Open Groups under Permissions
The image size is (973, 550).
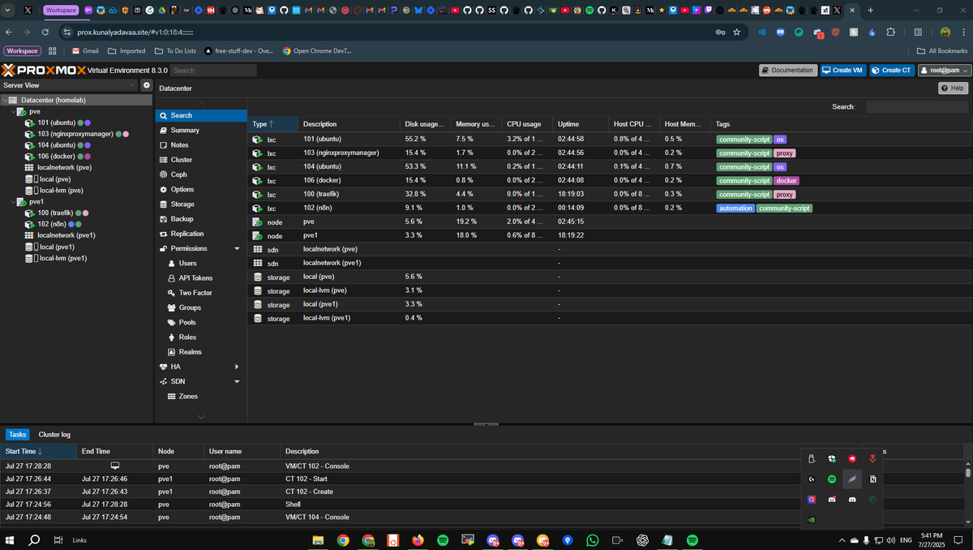click(x=201, y=307)
